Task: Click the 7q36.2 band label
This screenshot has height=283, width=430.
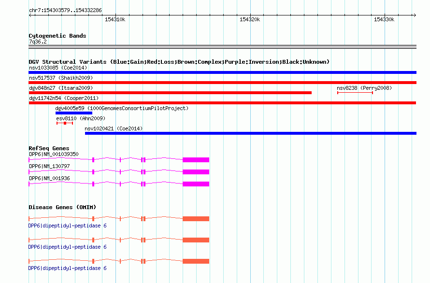Action: click(38, 42)
